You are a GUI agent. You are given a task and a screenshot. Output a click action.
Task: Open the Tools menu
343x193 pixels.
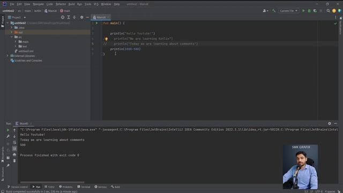88,4
